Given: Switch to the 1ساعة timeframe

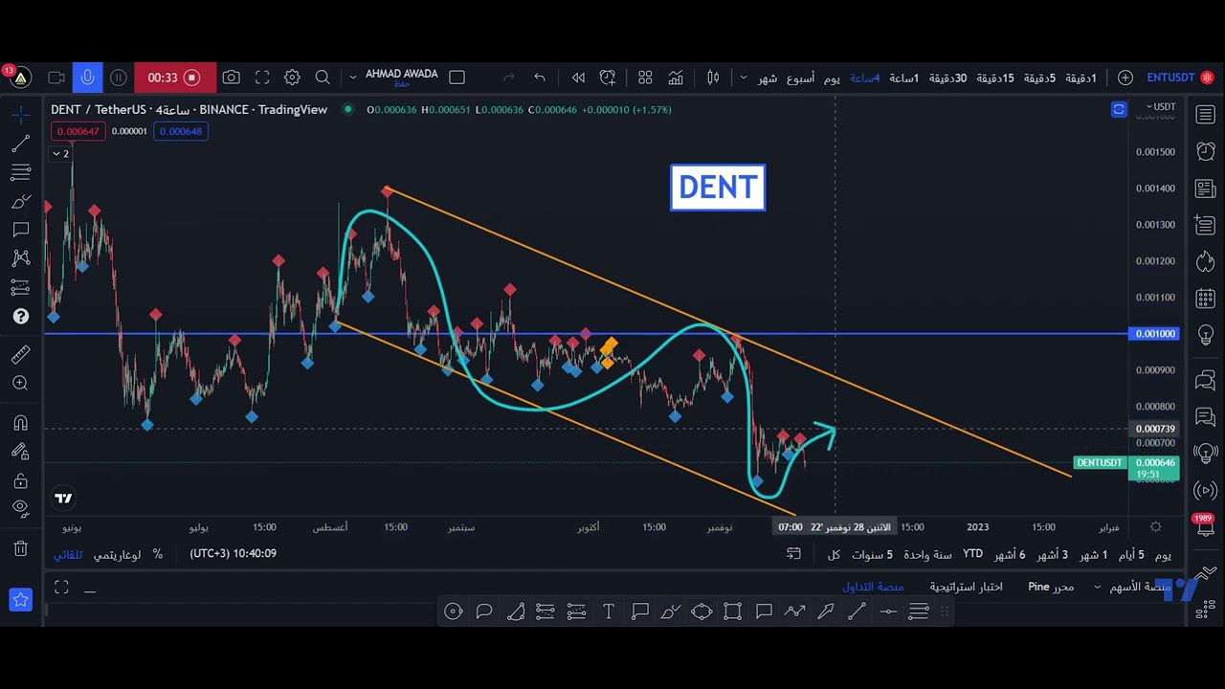Looking at the screenshot, I should pos(903,78).
